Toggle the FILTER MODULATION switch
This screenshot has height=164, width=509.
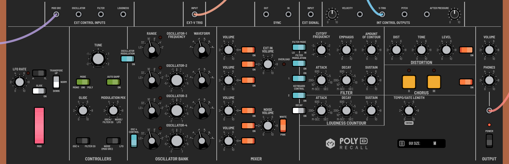[x=299, y=63]
